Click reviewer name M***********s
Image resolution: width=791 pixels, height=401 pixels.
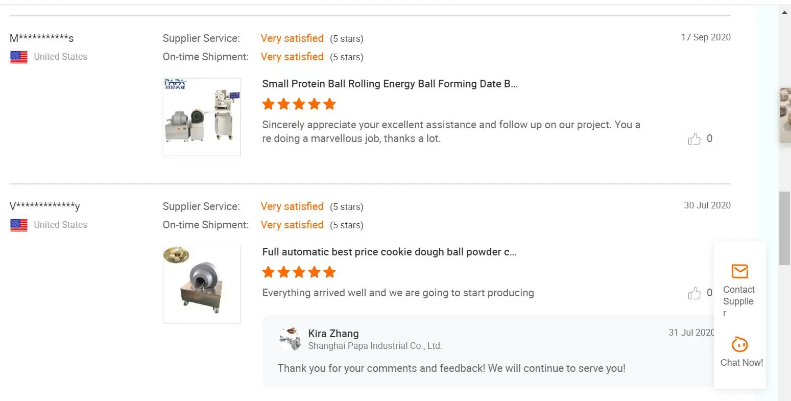click(42, 38)
